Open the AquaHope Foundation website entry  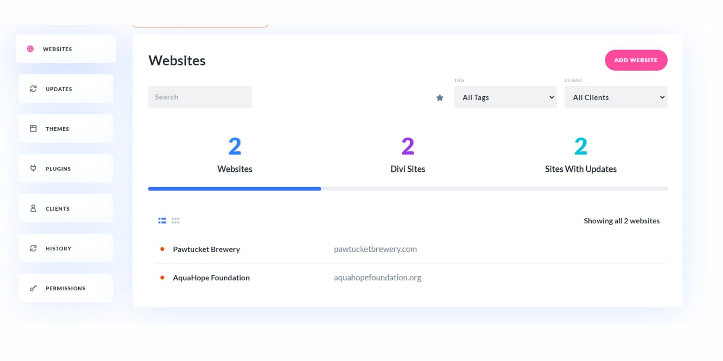pyautogui.click(x=211, y=278)
